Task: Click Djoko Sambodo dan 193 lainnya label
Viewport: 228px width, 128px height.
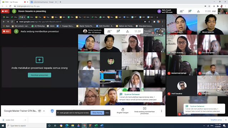Action: [95, 31]
